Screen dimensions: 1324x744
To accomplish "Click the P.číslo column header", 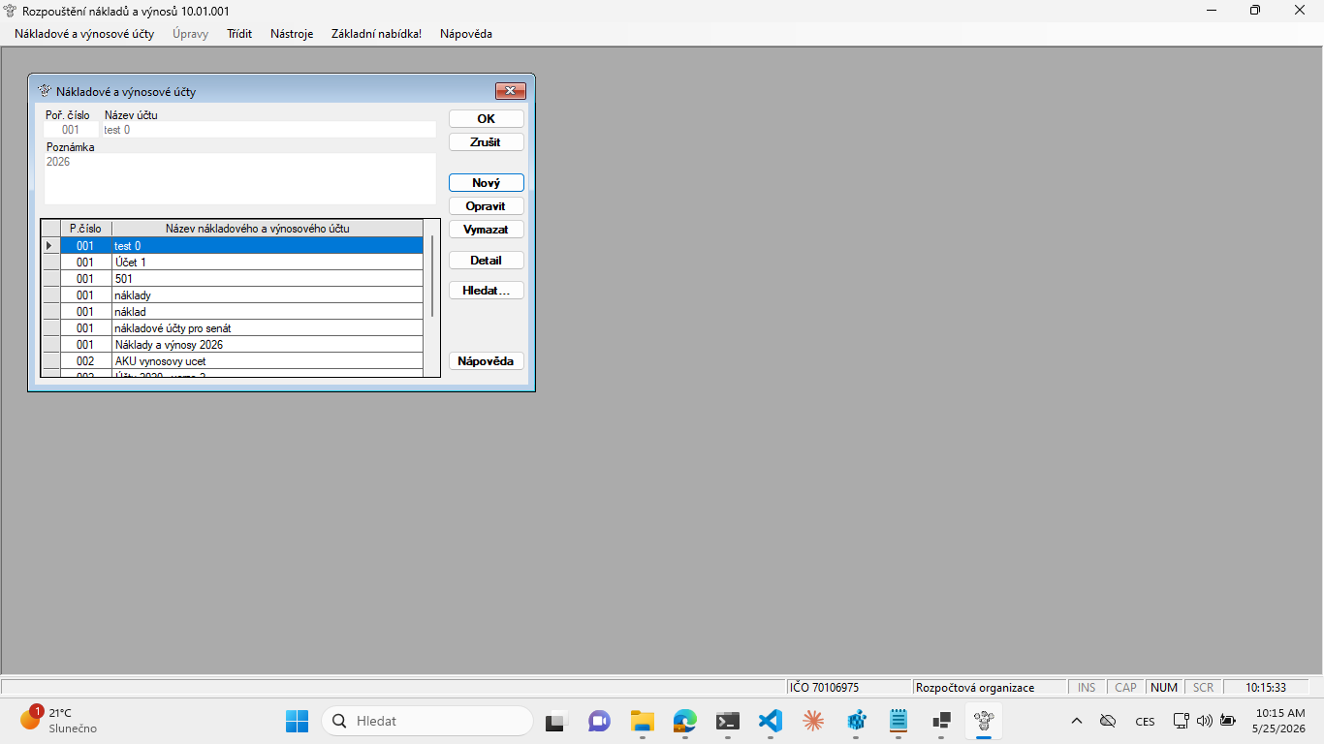I will click(85, 229).
